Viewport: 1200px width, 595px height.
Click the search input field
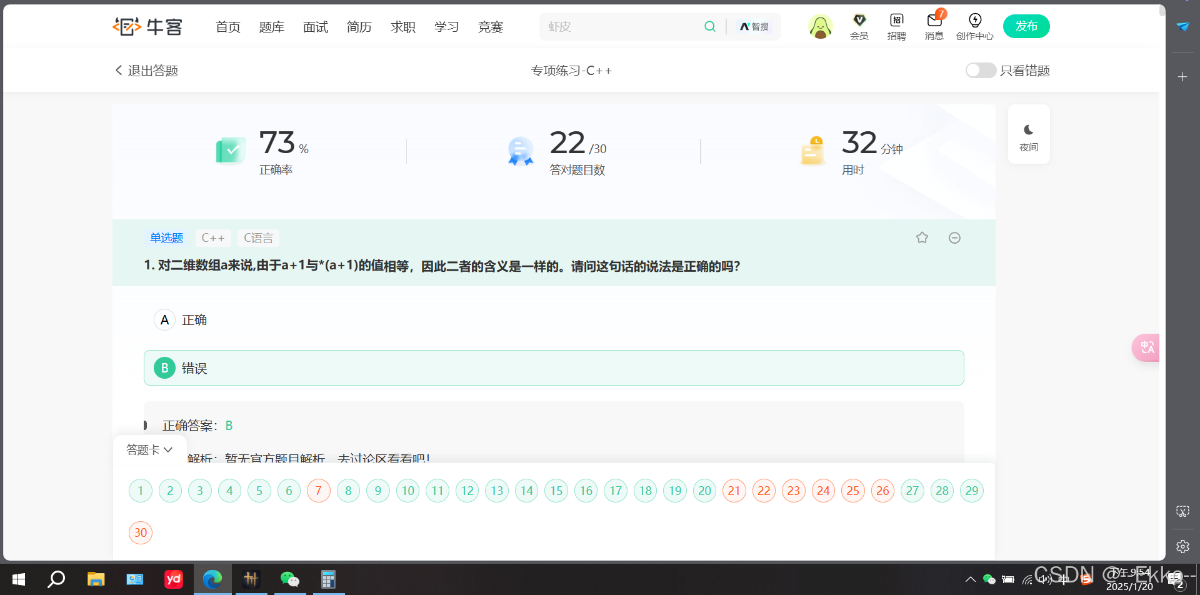coord(622,26)
